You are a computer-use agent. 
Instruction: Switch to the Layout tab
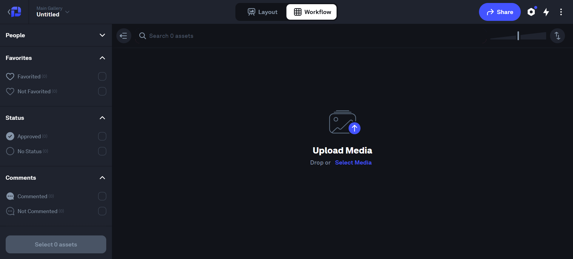pyautogui.click(x=262, y=12)
